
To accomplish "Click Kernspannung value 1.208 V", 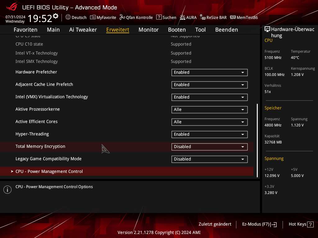I will click(297, 75).
